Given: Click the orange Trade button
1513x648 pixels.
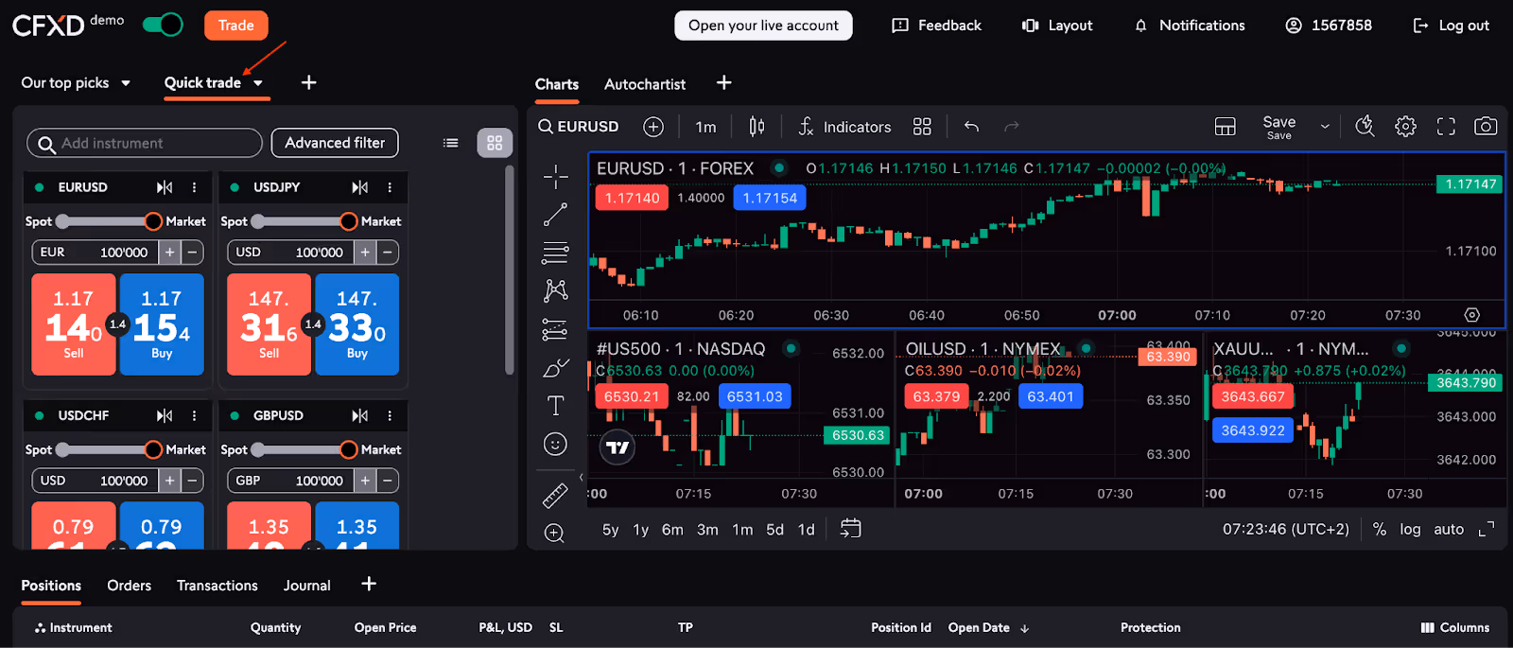Looking at the screenshot, I should pos(235,26).
